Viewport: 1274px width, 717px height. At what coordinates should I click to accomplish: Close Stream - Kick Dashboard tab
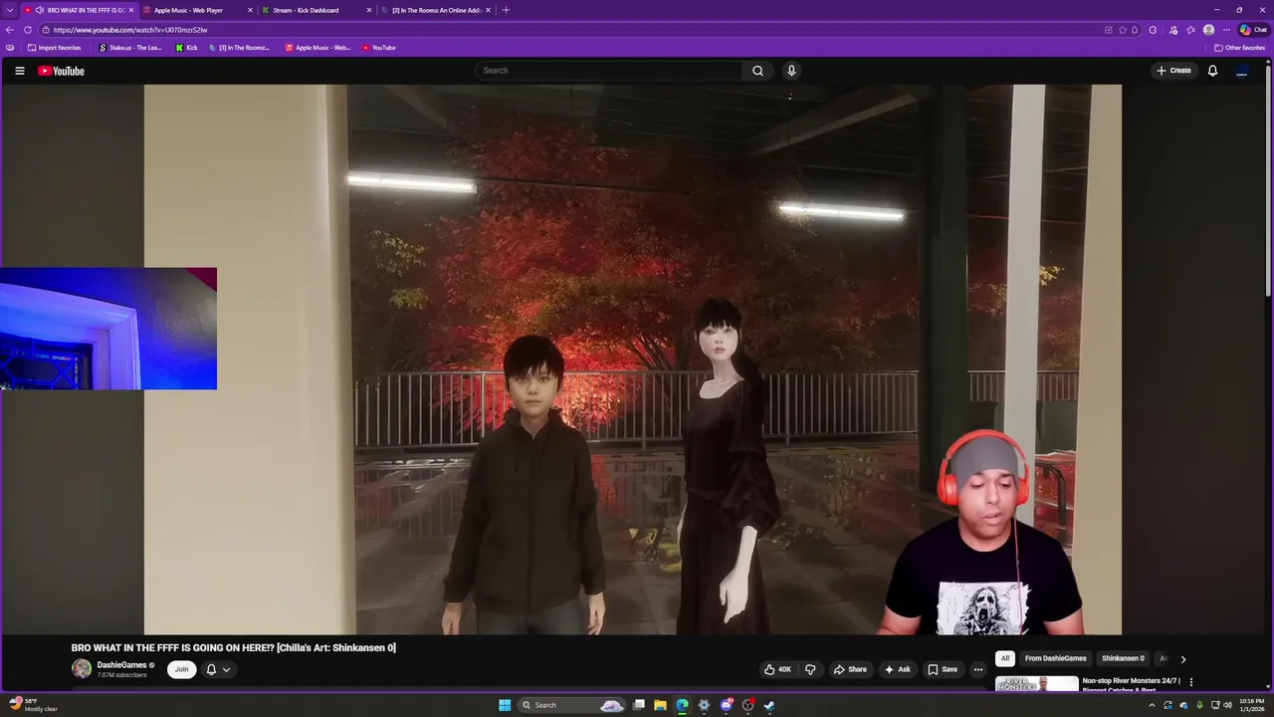[369, 10]
